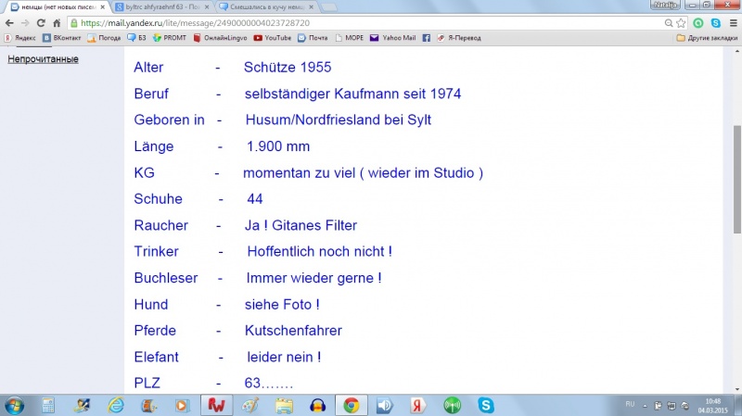742x416 pixels.
Task: Go to the browser home page icon
Action: (x=57, y=22)
